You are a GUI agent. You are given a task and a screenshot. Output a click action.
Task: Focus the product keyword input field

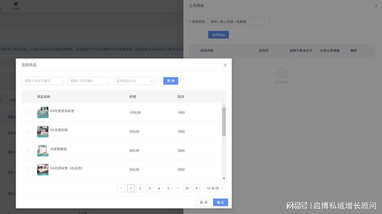(43, 81)
